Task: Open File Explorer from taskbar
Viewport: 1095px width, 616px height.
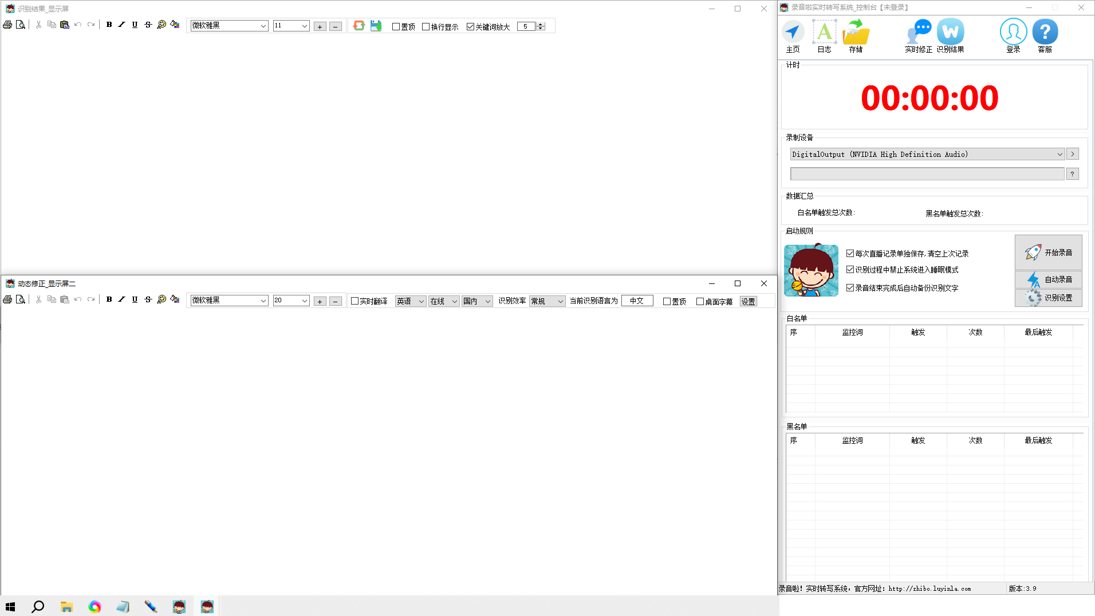Action: [x=66, y=607]
